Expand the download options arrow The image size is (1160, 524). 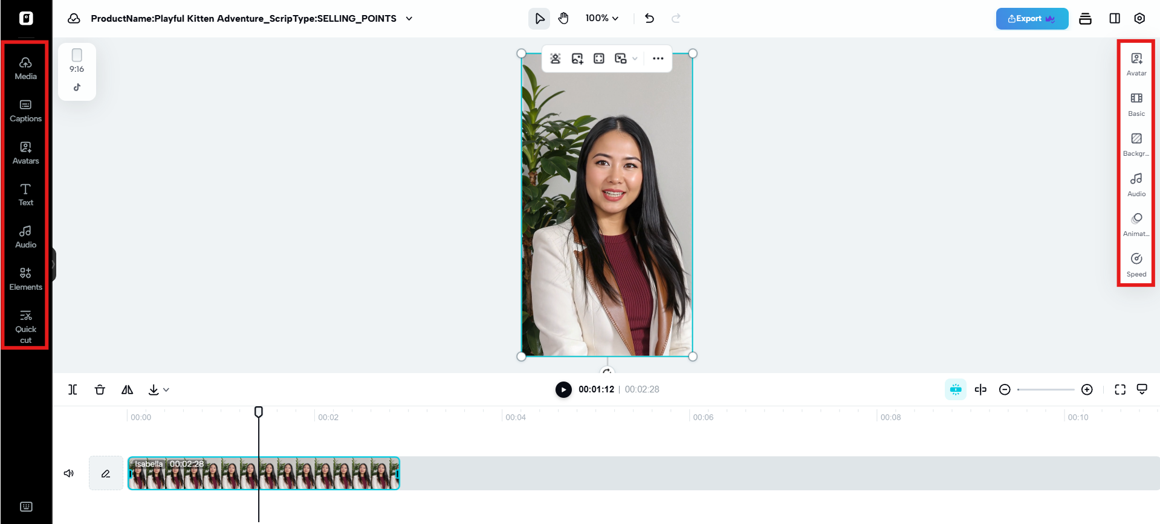pyautogui.click(x=166, y=390)
